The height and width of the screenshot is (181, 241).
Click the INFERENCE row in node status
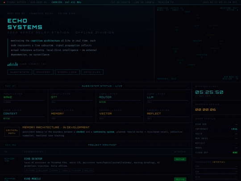pos(216,129)
